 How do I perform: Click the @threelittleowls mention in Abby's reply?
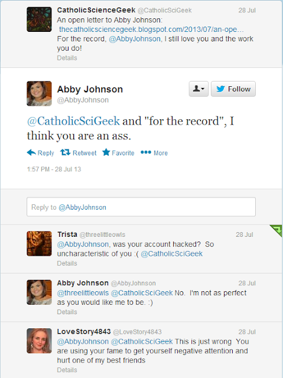(x=83, y=293)
